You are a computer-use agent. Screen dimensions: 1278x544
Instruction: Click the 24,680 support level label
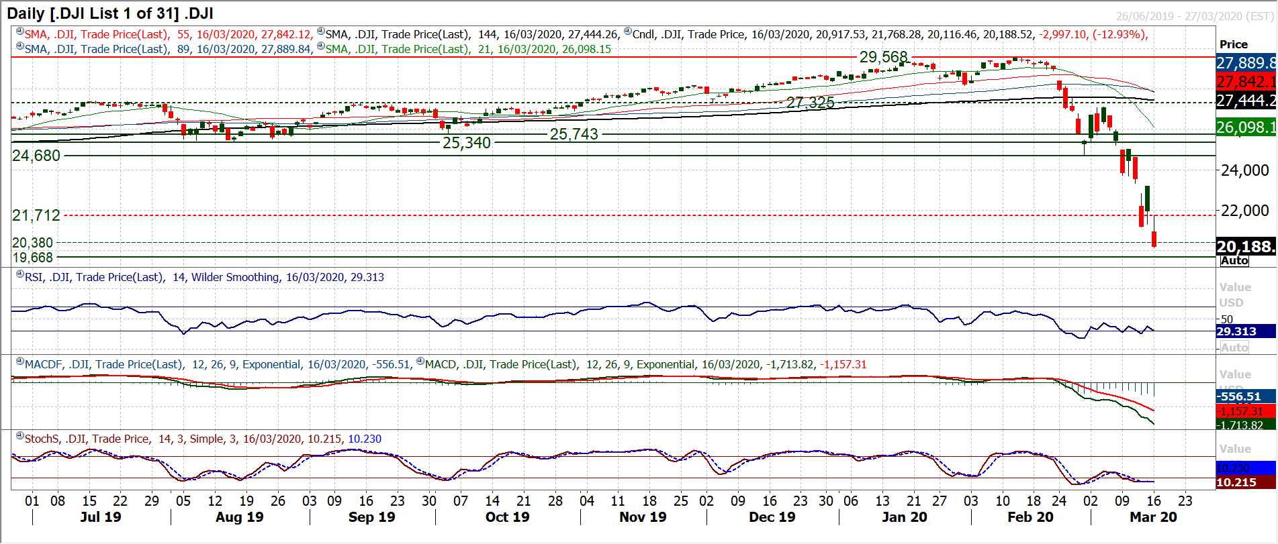(36, 156)
